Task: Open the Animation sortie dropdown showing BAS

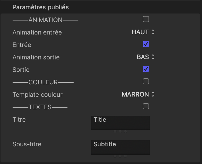Action: (x=146, y=57)
